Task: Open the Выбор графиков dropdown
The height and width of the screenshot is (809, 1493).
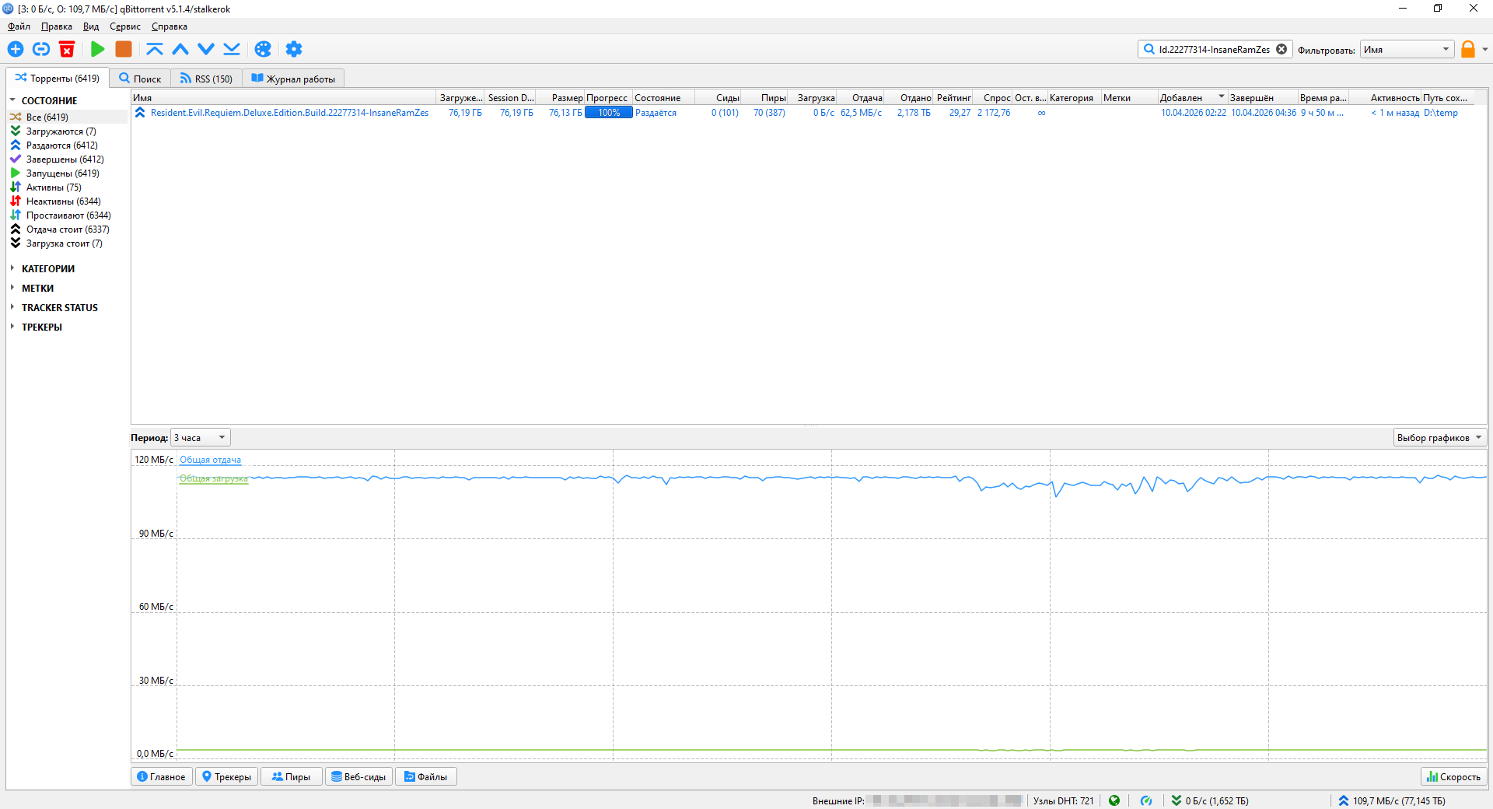Action: point(1439,437)
